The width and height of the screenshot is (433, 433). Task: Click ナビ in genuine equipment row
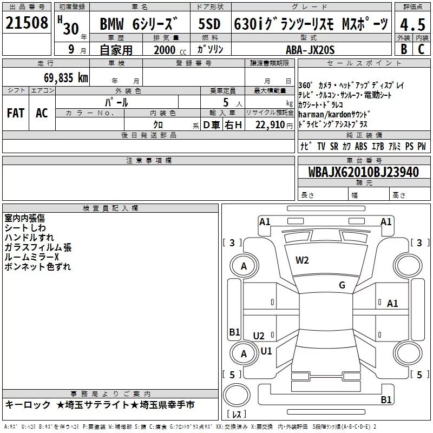306,146
